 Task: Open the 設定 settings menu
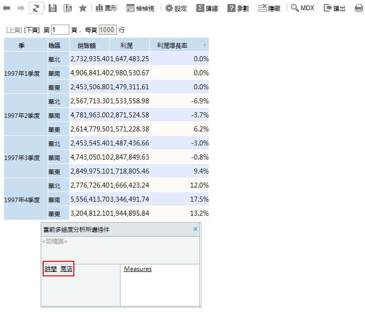click(x=176, y=8)
